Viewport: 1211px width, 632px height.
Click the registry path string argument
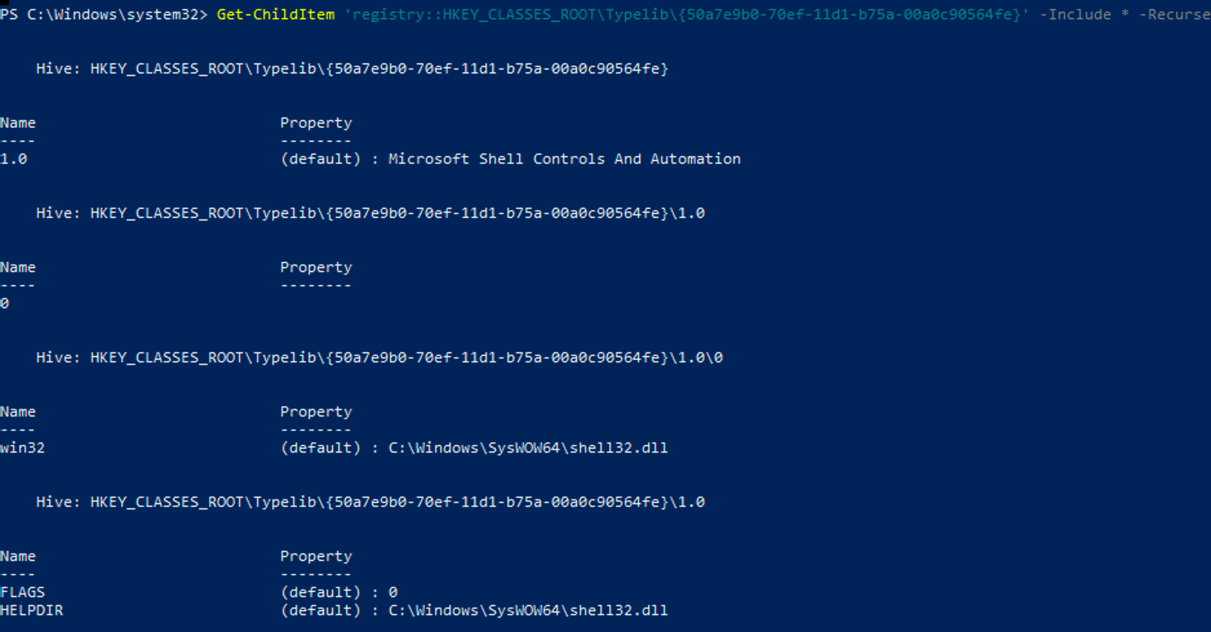[x=686, y=14]
